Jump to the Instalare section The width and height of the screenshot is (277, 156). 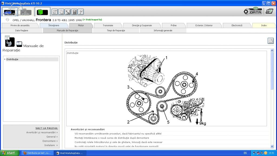tap(51, 145)
